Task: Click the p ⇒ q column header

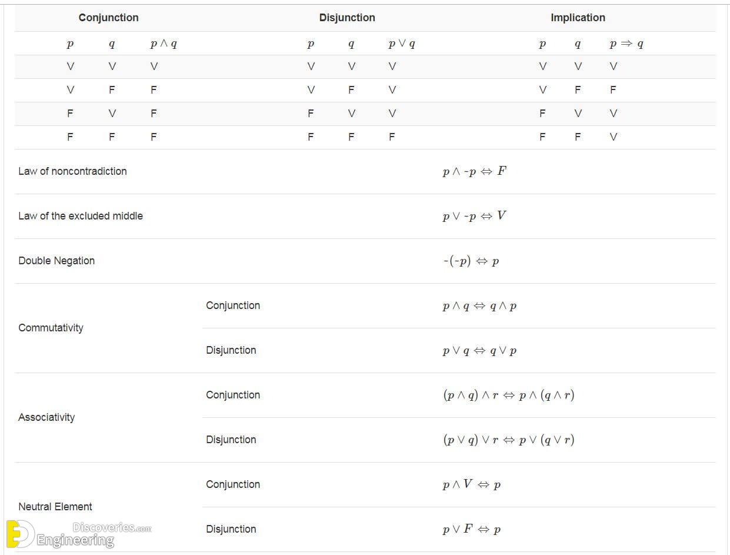Action: (x=626, y=44)
